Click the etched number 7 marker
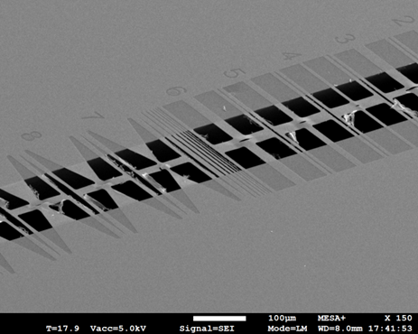 (x=94, y=116)
